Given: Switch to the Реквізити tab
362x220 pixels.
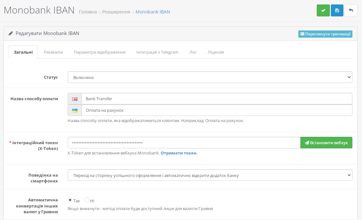Looking at the screenshot, I should tap(53, 52).
